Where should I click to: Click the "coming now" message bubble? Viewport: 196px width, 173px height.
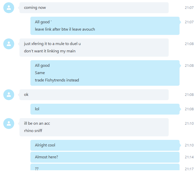coord(94,8)
